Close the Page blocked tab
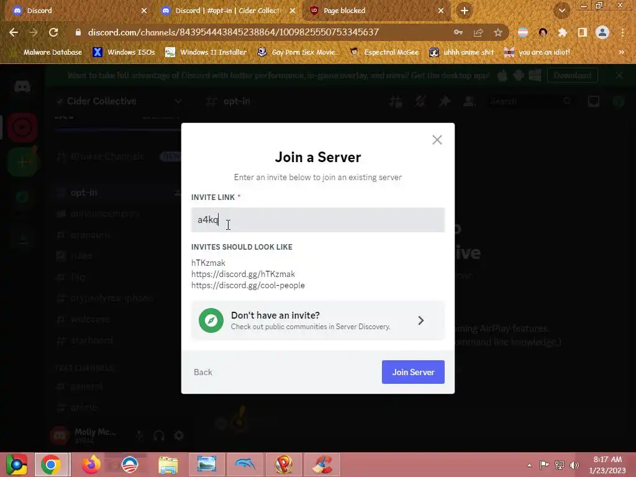 (440, 11)
